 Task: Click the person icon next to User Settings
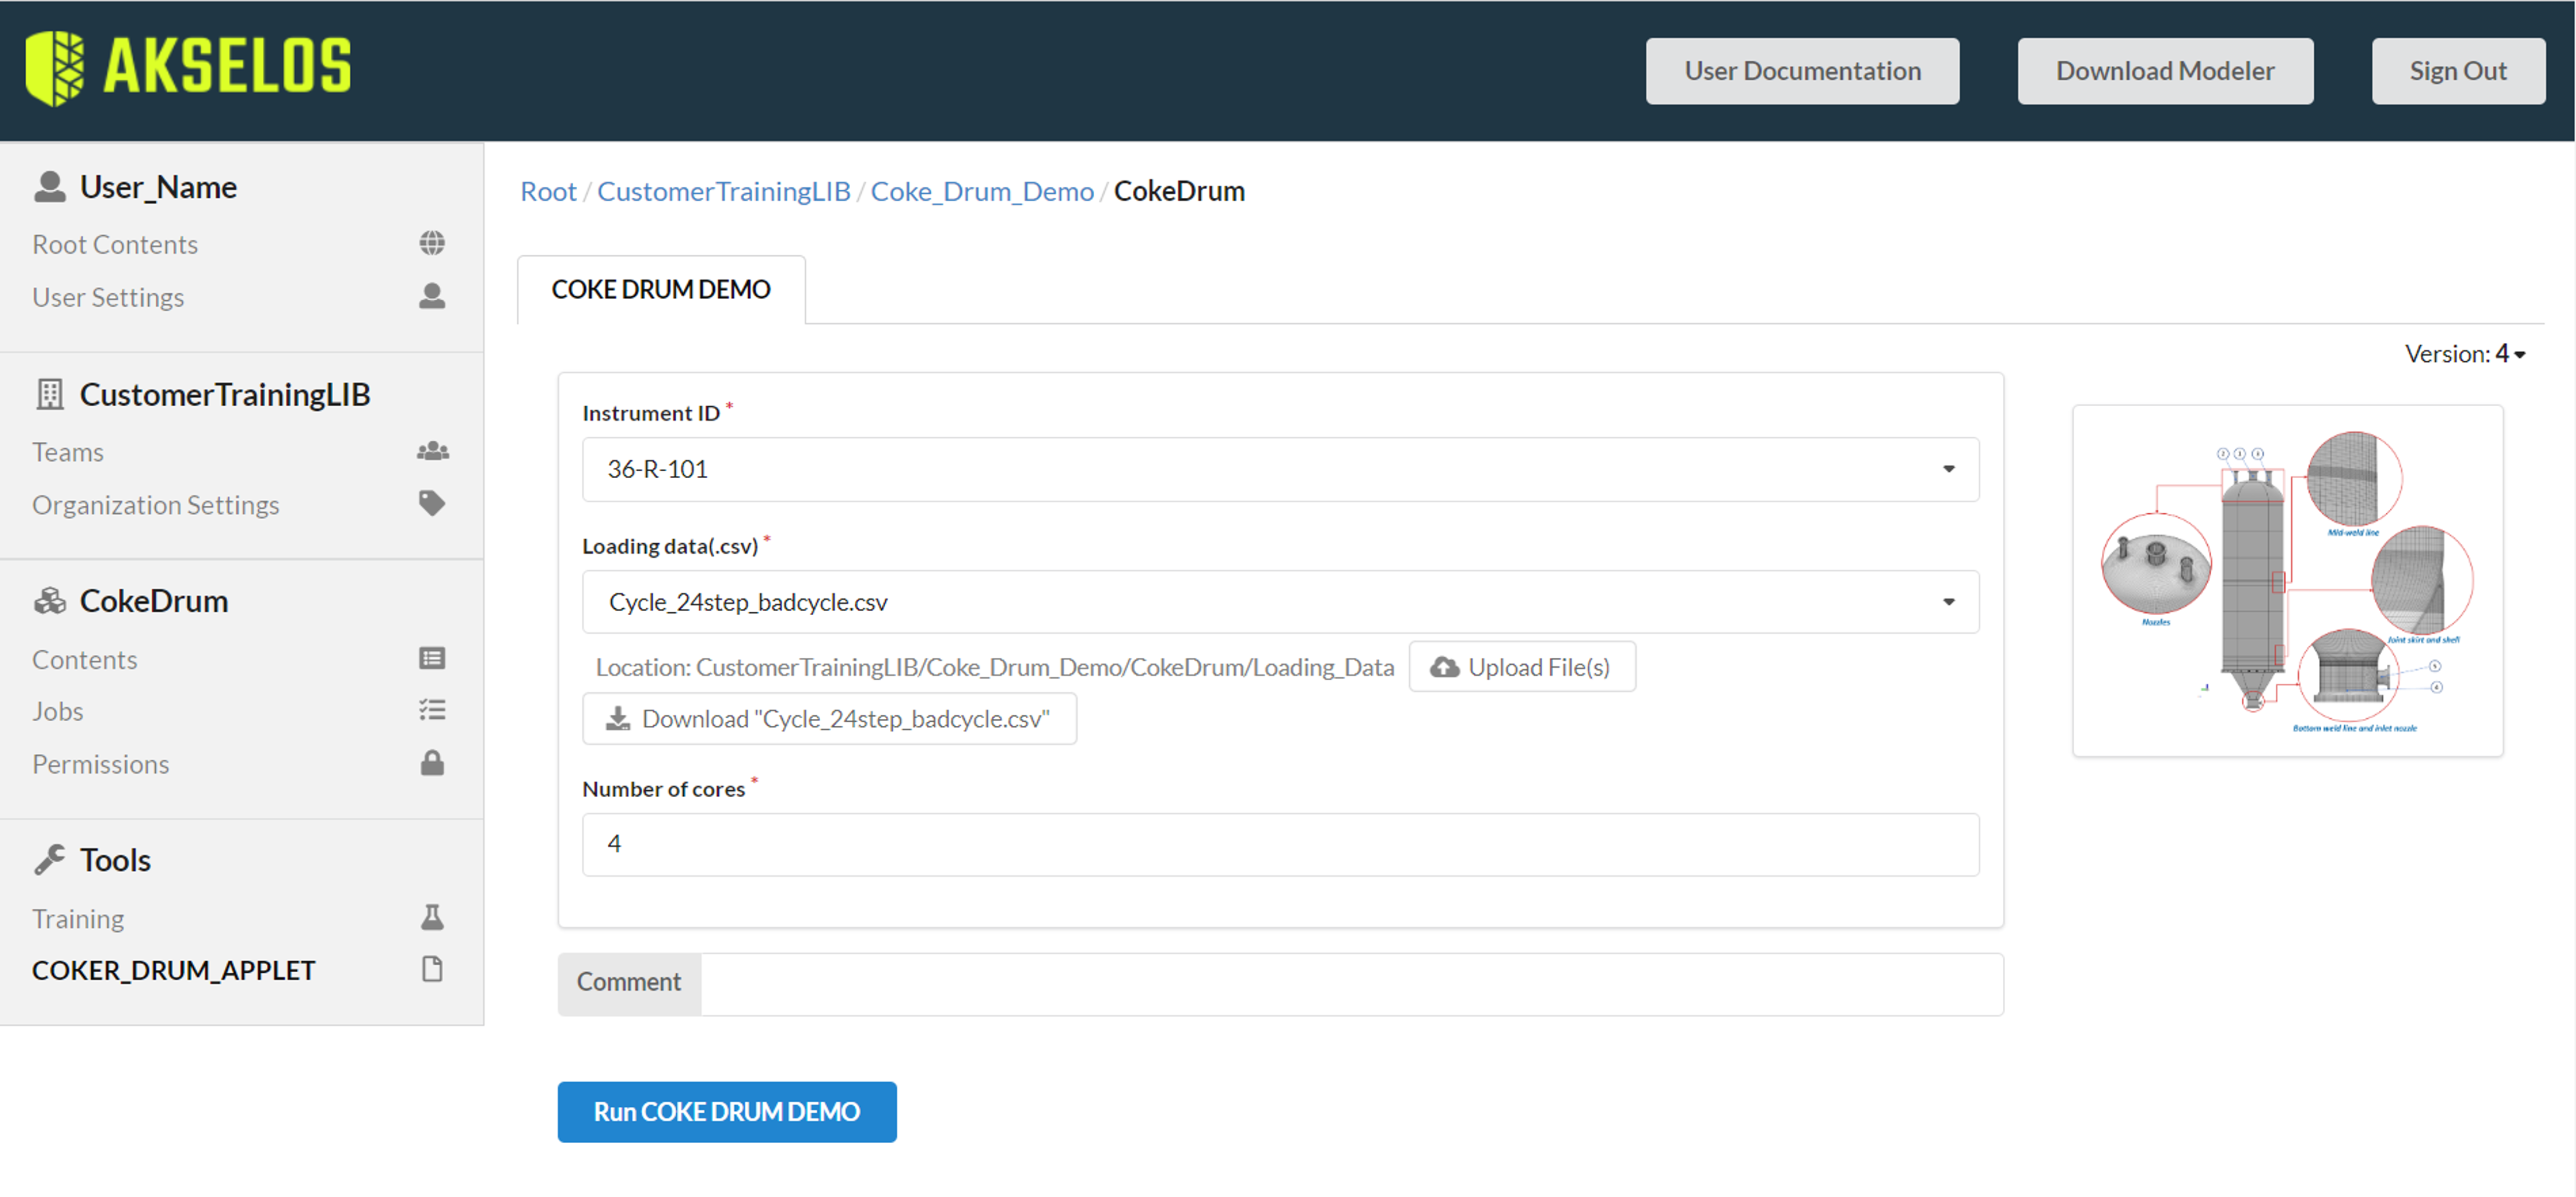click(432, 296)
